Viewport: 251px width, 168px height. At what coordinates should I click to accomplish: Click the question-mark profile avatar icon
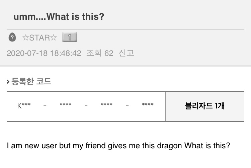[x=12, y=37]
